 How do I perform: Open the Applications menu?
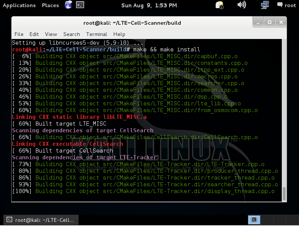coord(19,5)
